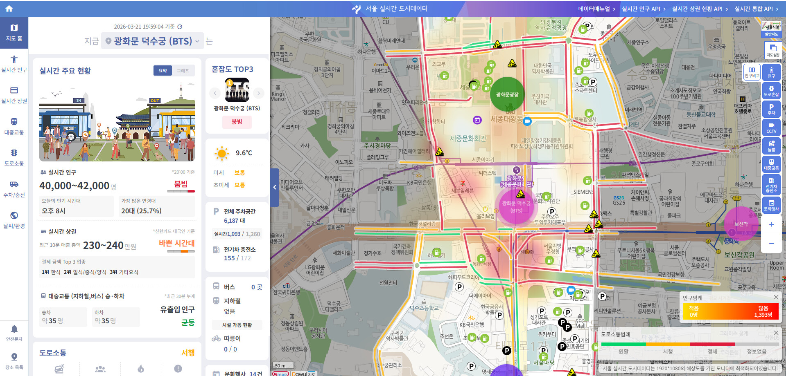Expand the 실시간 상권 현황 API menu
Image resolution: width=786 pixels, height=376 pixels.
[700, 9]
